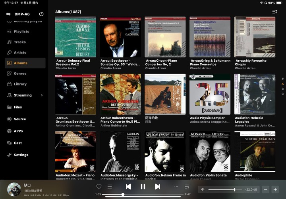Open the play queue icon
Image resolution: width=286 pixels, height=199 pixels.
coord(187,187)
